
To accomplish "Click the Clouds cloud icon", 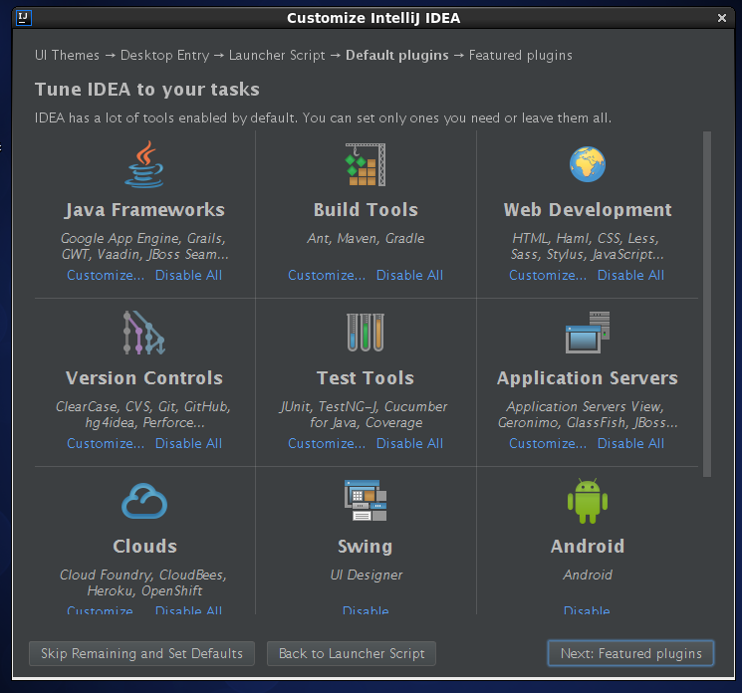I will (x=144, y=501).
